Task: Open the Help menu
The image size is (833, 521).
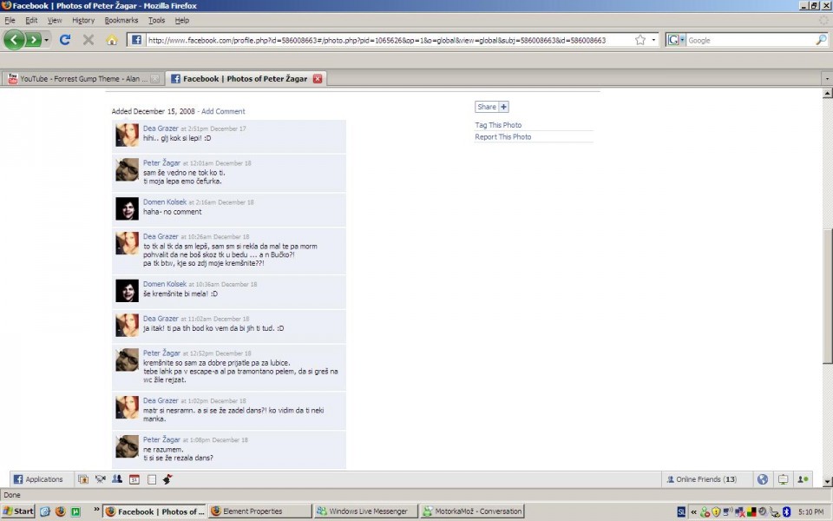Action: pos(182,20)
